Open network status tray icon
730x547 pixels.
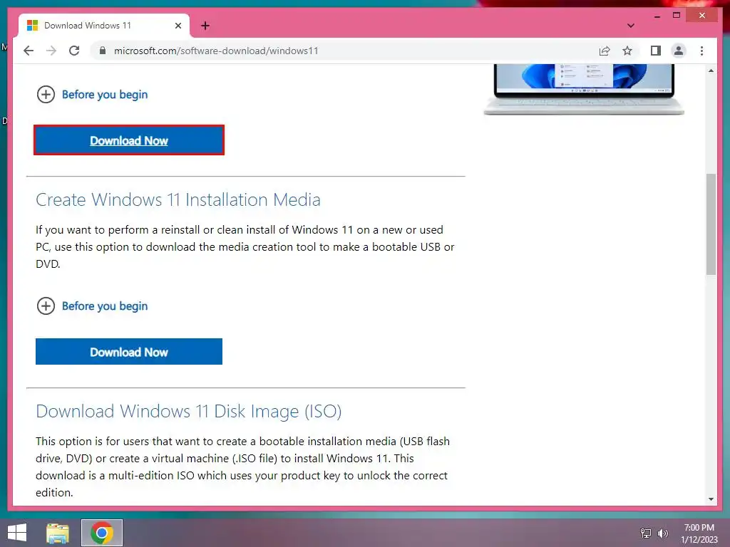(645, 533)
